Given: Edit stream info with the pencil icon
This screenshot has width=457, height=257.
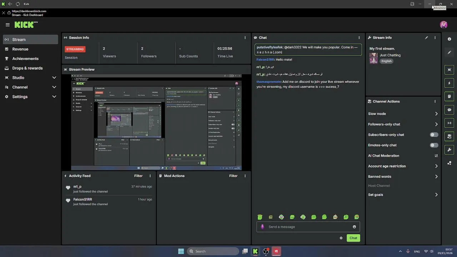Looking at the screenshot, I should pos(426,37).
